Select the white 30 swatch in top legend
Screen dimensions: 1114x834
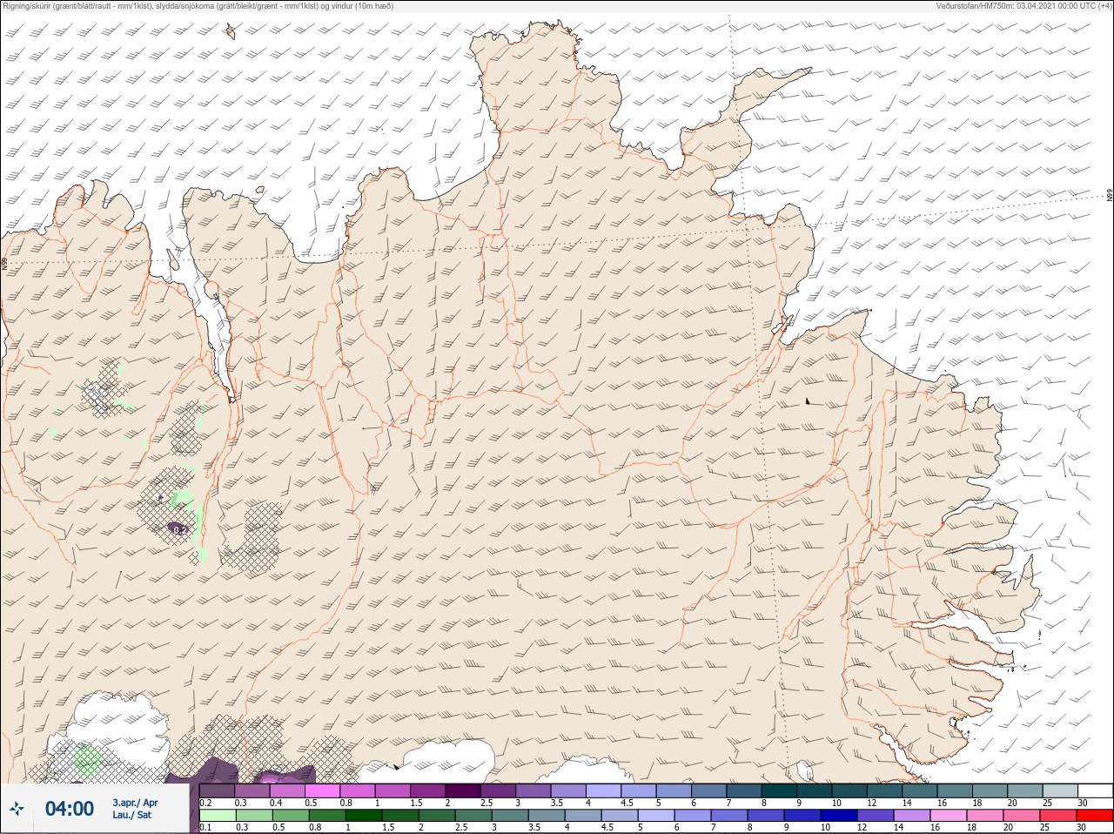point(1095,790)
